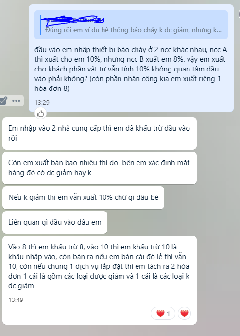
Task: Open the three-dot more options menu
Action: point(16,101)
